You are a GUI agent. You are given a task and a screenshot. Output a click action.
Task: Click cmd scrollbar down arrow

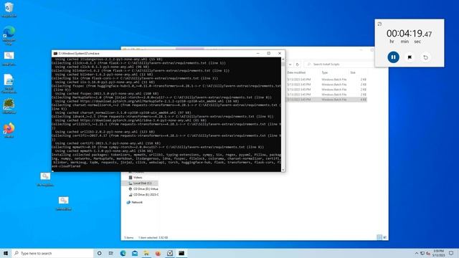click(x=283, y=170)
